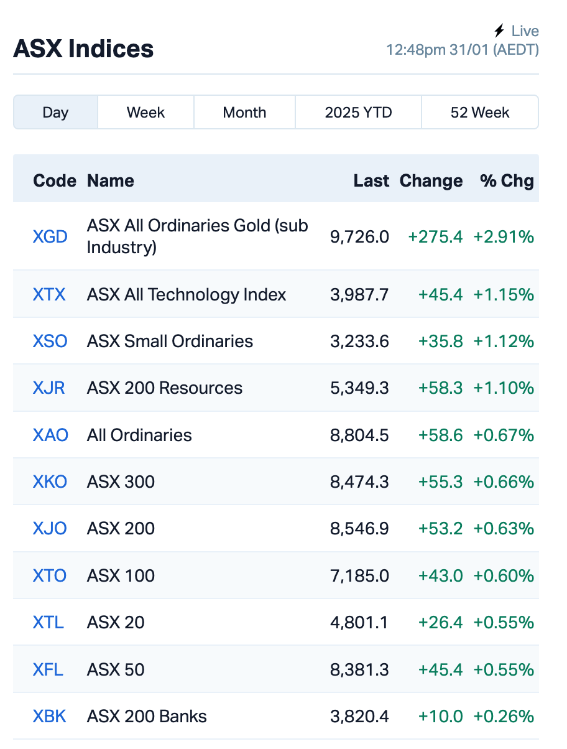Click the last value 8,546.9
The height and width of the screenshot is (749, 567).
pos(360,529)
